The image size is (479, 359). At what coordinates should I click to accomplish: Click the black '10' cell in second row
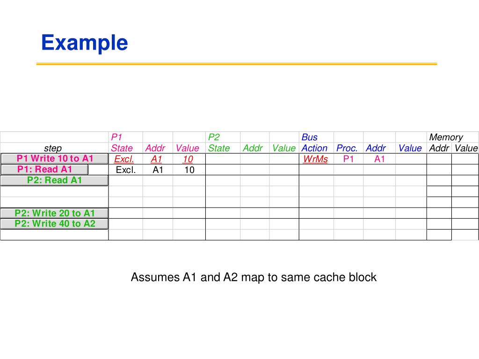(x=189, y=170)
